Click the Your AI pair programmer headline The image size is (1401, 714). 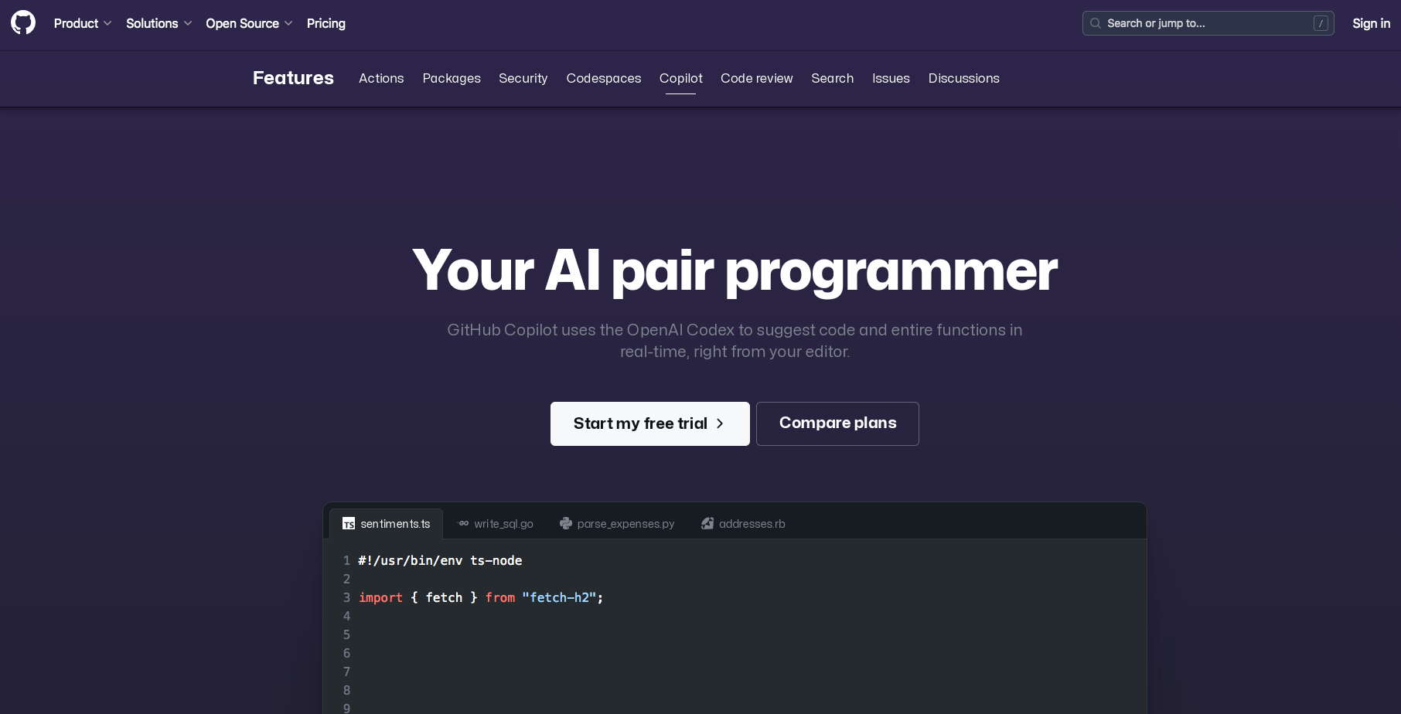click(735, 270)
